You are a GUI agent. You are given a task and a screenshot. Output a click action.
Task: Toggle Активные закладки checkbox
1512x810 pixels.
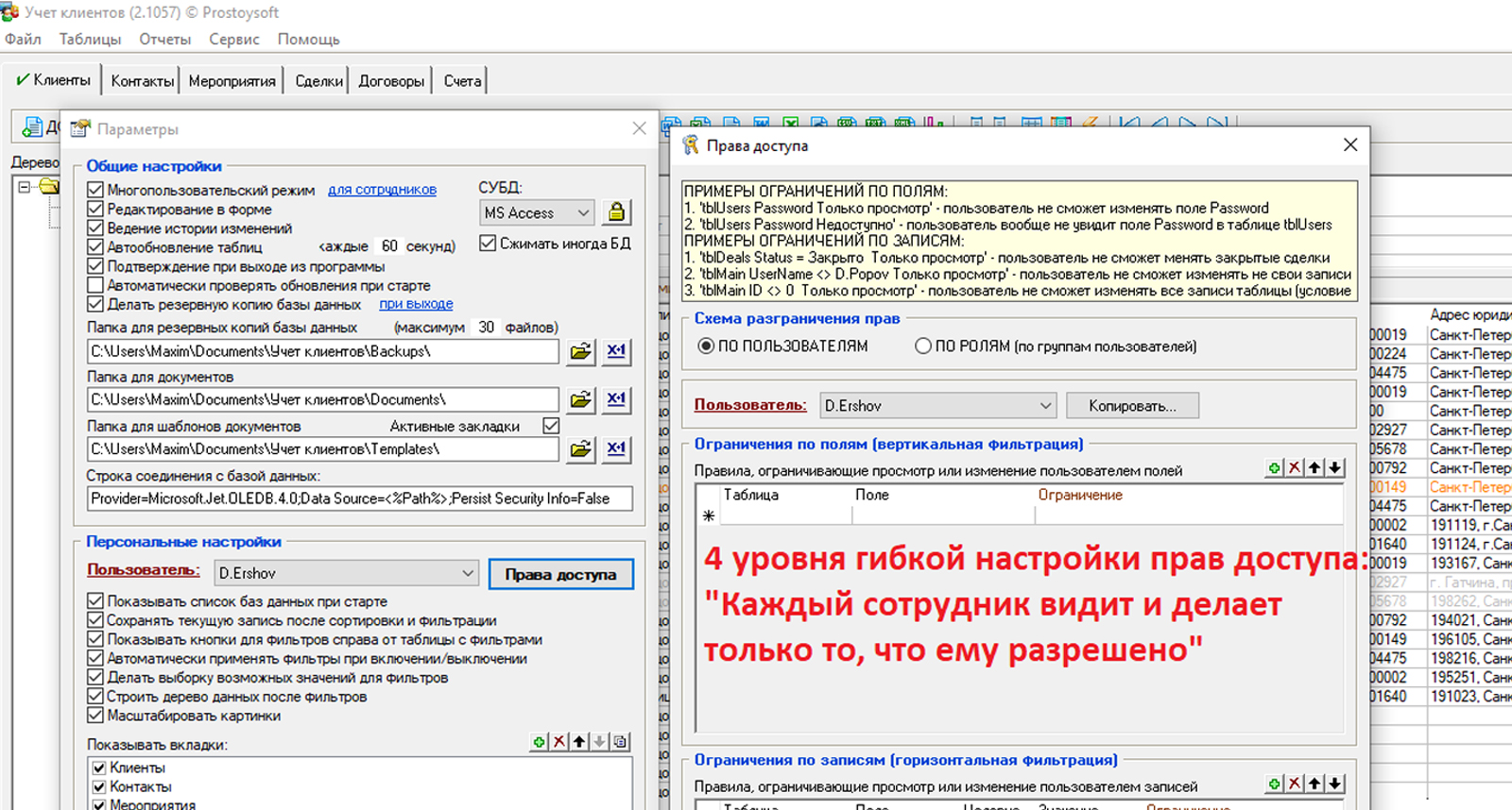coord(551,426)
